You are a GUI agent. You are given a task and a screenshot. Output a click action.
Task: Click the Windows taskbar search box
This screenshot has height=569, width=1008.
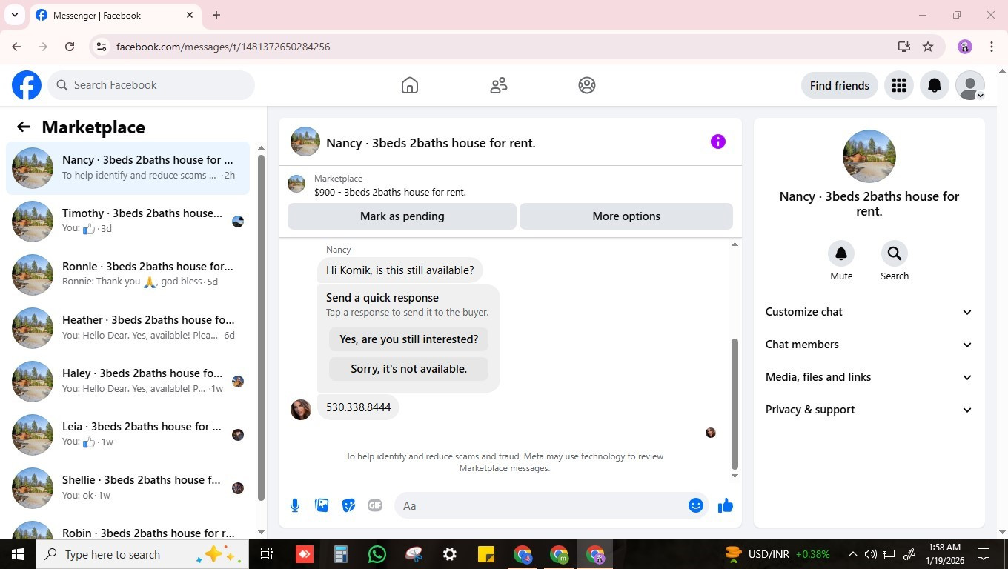142,554
